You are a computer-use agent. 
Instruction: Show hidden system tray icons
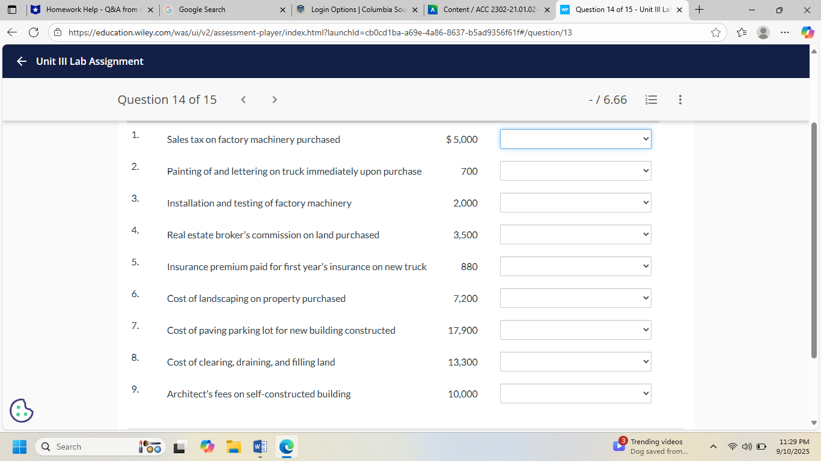[713, 447]
